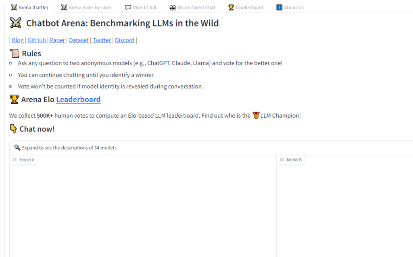Click the swords icon on Arena (side-by-side) tab
This screenshot has width=413, height=257.
(64, 8)
